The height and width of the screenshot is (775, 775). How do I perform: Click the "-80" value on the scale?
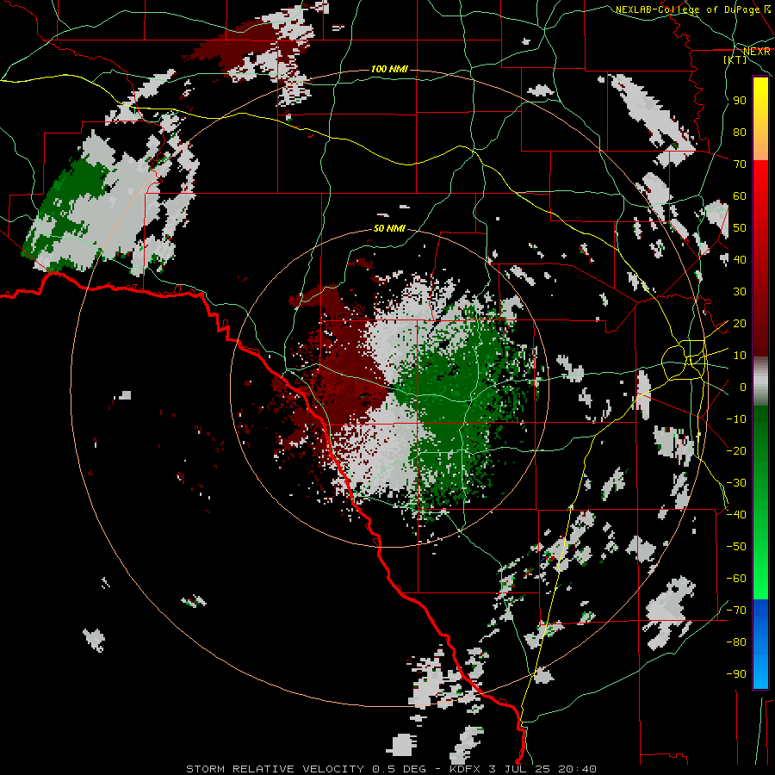pos(736,642)
